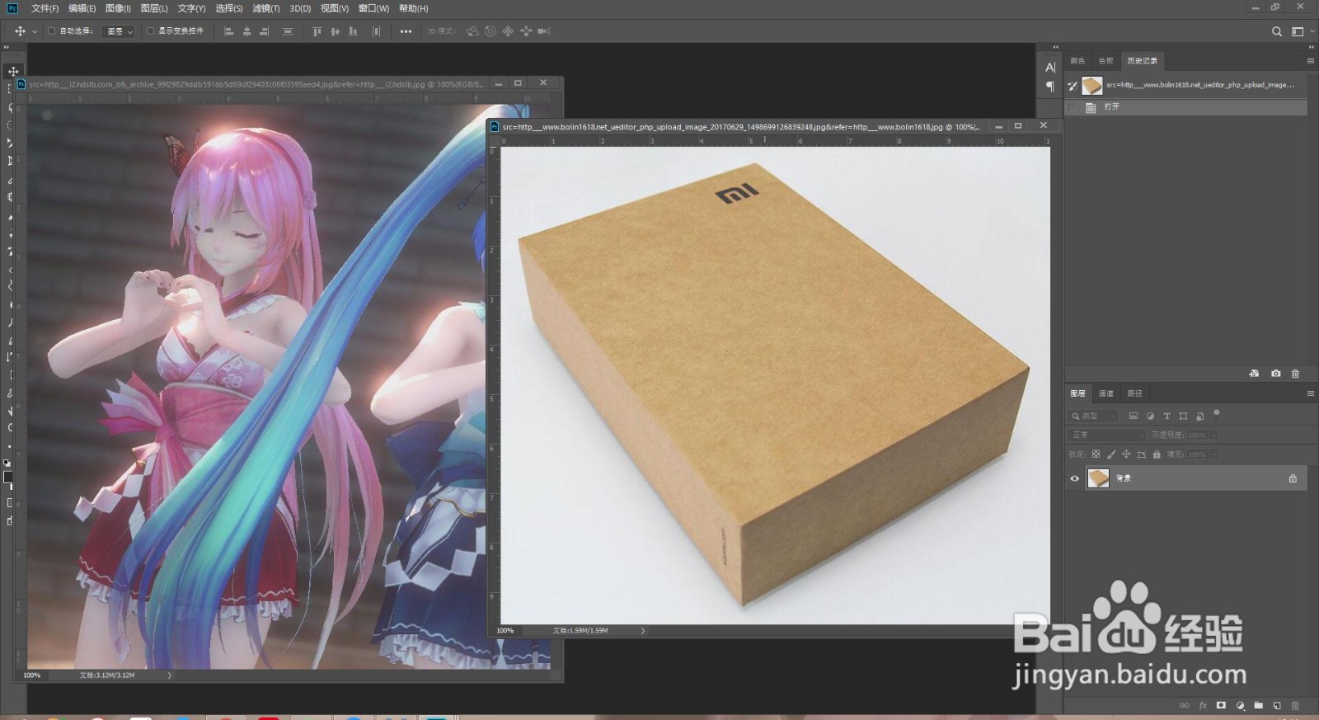
Task: Click the foreground color swatch
Action: (x=7, y=478)
